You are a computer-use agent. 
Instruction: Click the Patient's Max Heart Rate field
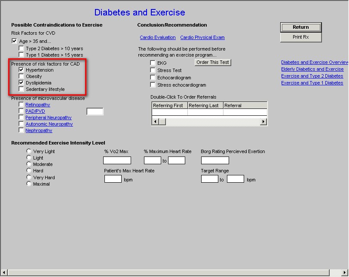point(113,179)
